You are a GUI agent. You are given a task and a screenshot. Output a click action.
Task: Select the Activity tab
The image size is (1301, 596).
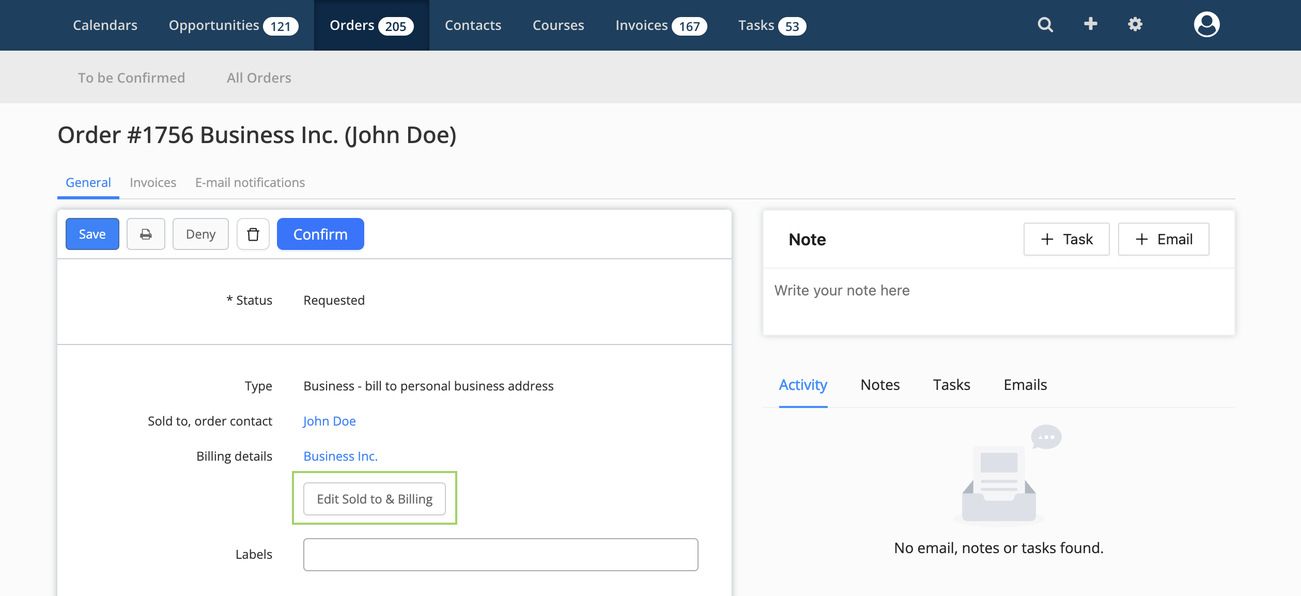click(x=803, y=385)
